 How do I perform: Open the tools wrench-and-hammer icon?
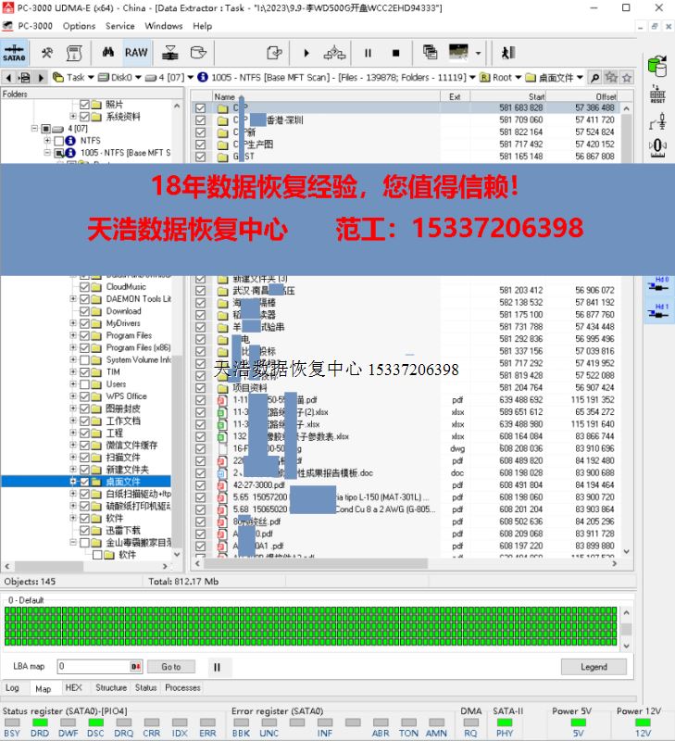pyautogui.click(x=47, y=53)
